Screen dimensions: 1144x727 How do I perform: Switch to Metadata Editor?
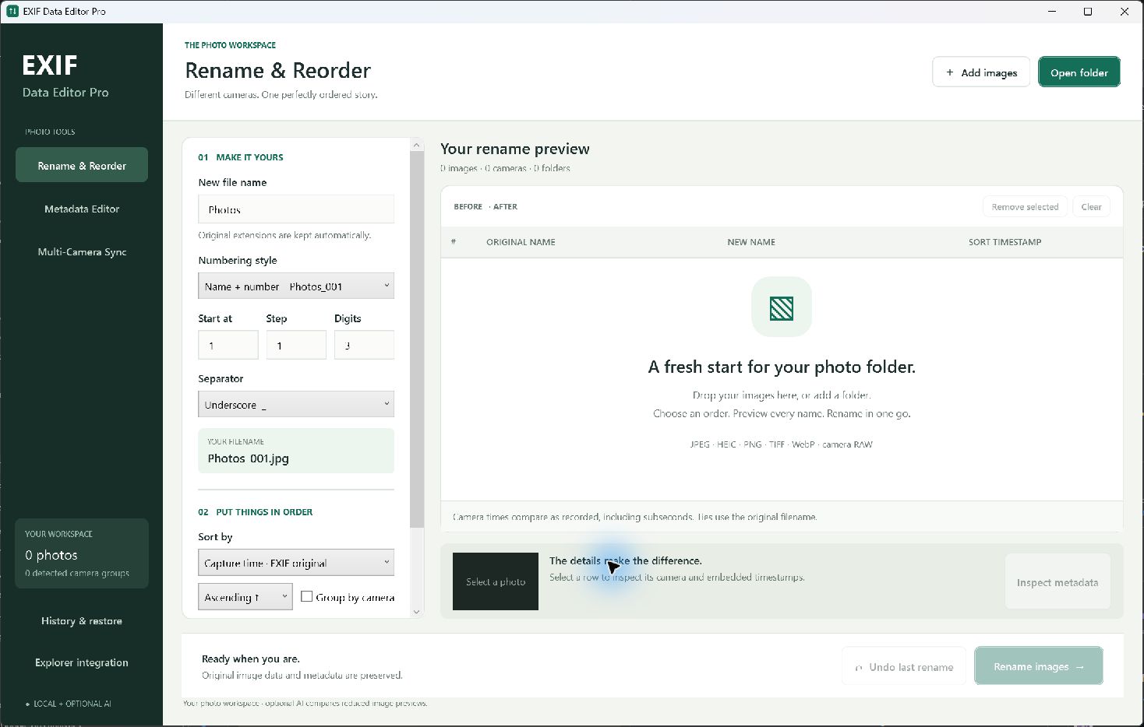click(x=82, y=209)
